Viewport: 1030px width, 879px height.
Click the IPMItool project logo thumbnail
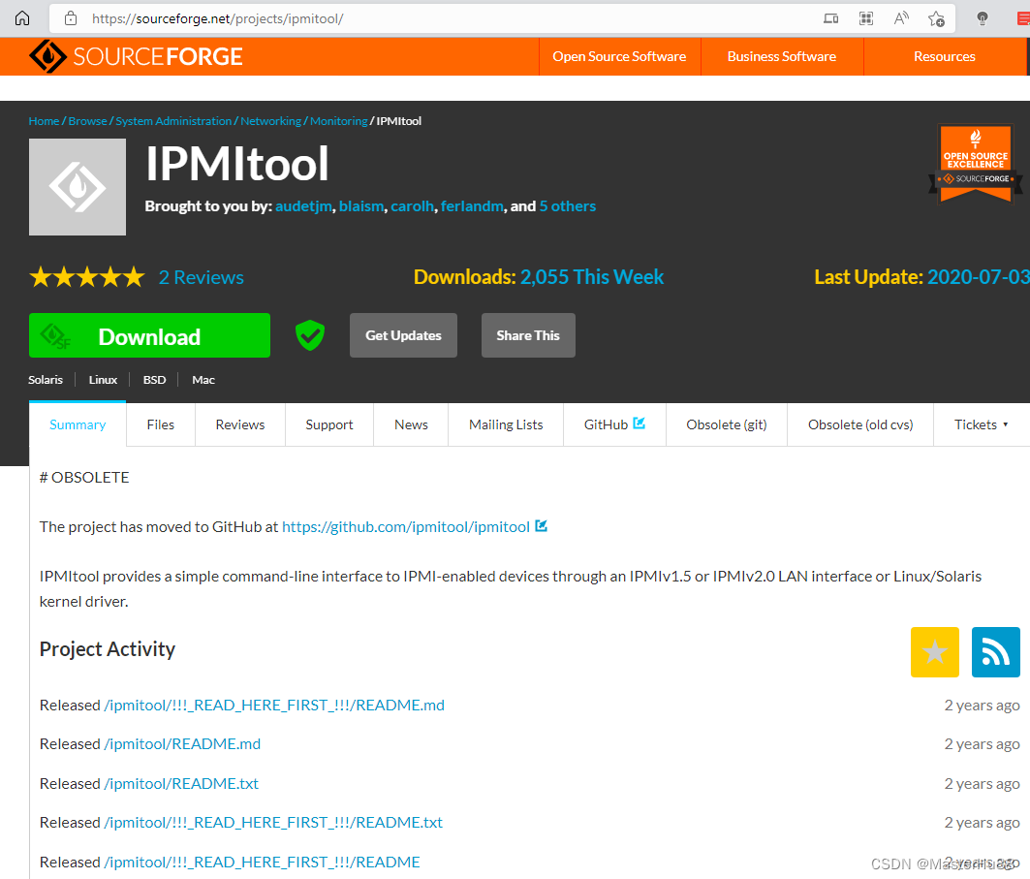78,187
